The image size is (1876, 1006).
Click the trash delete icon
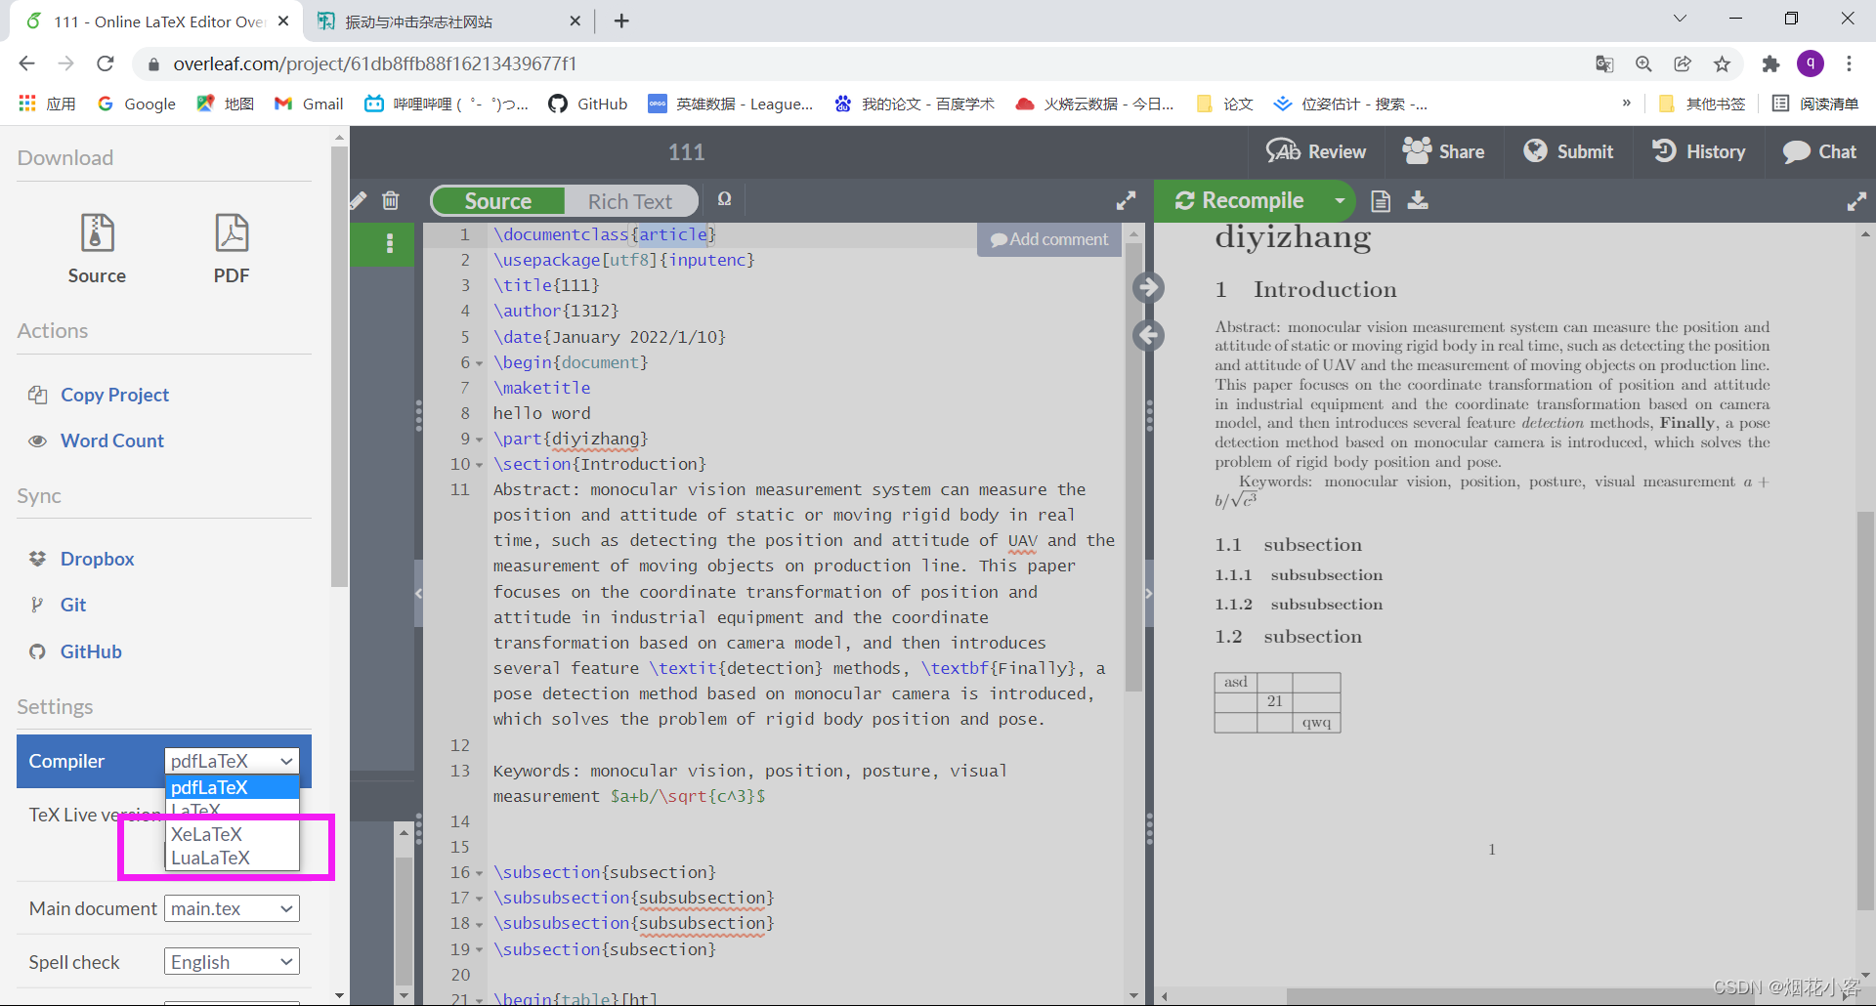391,200
